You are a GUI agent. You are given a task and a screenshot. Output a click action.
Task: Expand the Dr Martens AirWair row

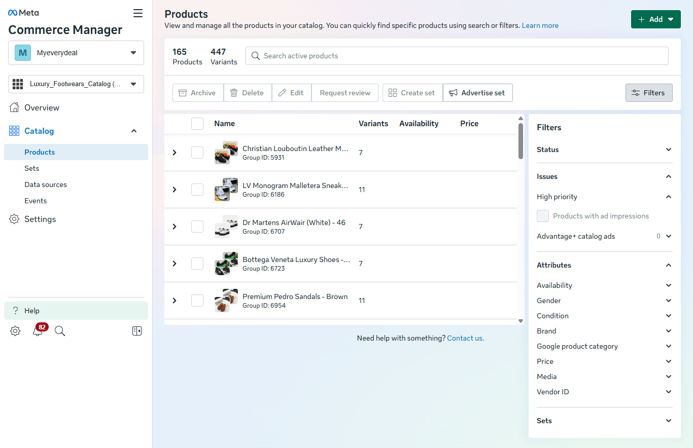(175, 227)
